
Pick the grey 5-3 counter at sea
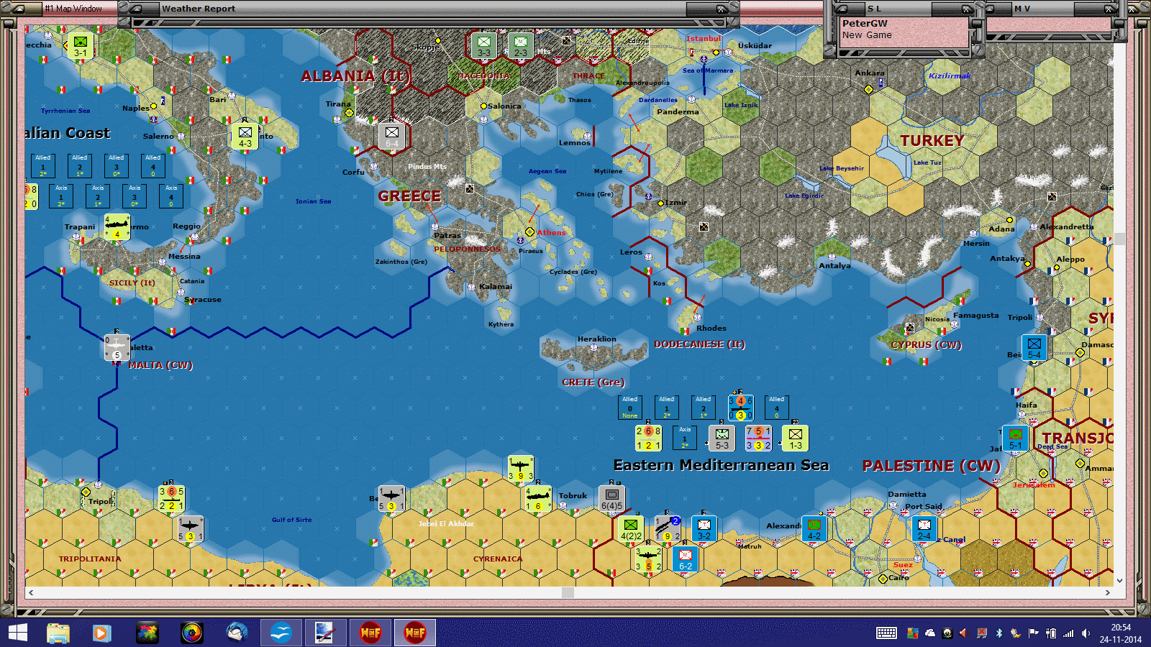722,438
